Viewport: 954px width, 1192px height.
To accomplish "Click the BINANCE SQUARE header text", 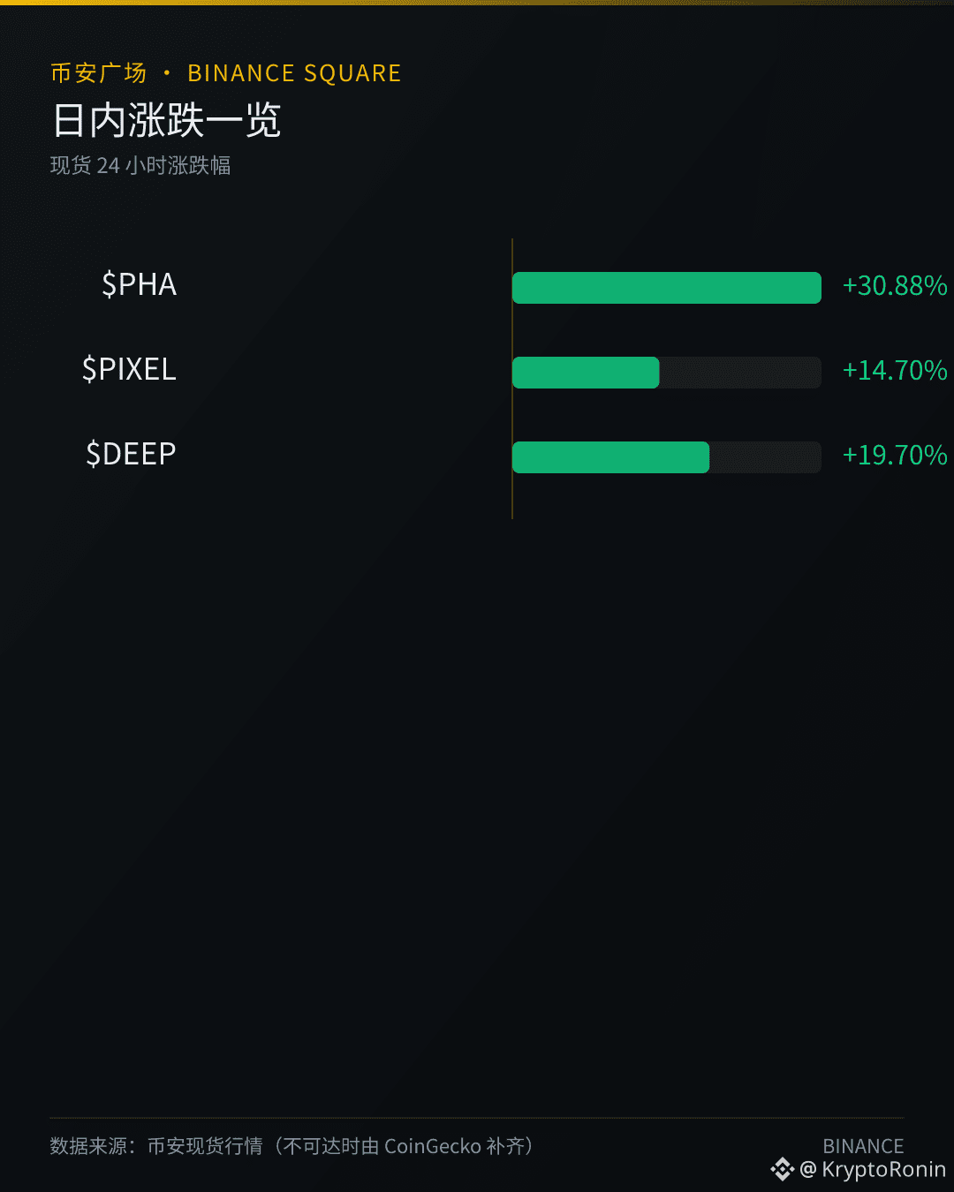I will tap(294, 73).
